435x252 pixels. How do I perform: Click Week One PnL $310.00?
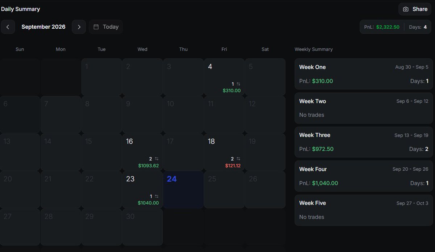click(x=316, y=81)
